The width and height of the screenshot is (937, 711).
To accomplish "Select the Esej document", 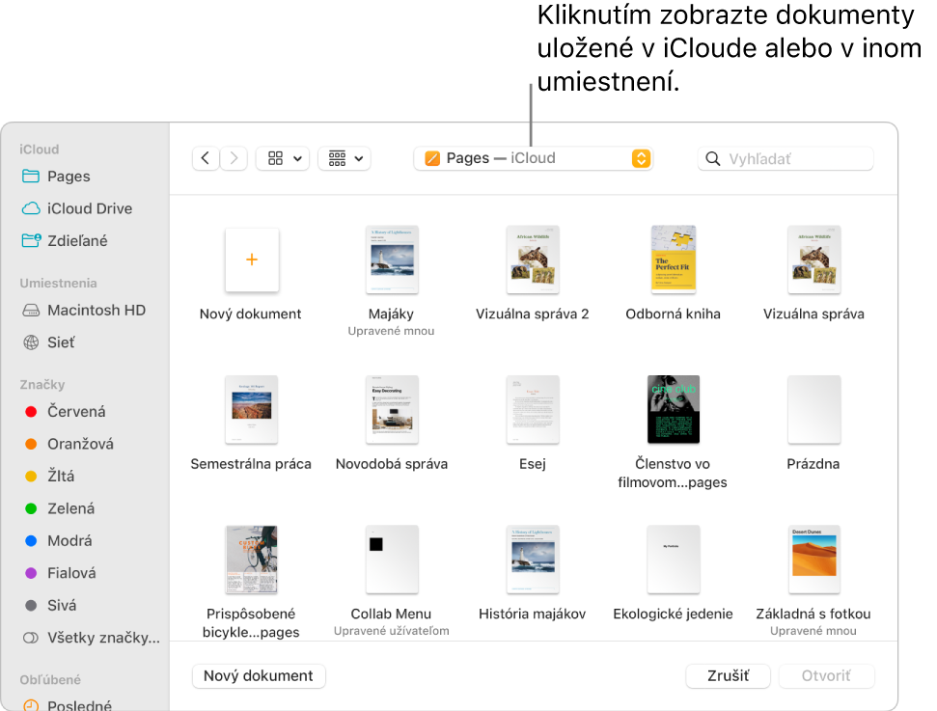I will [533, 410].
